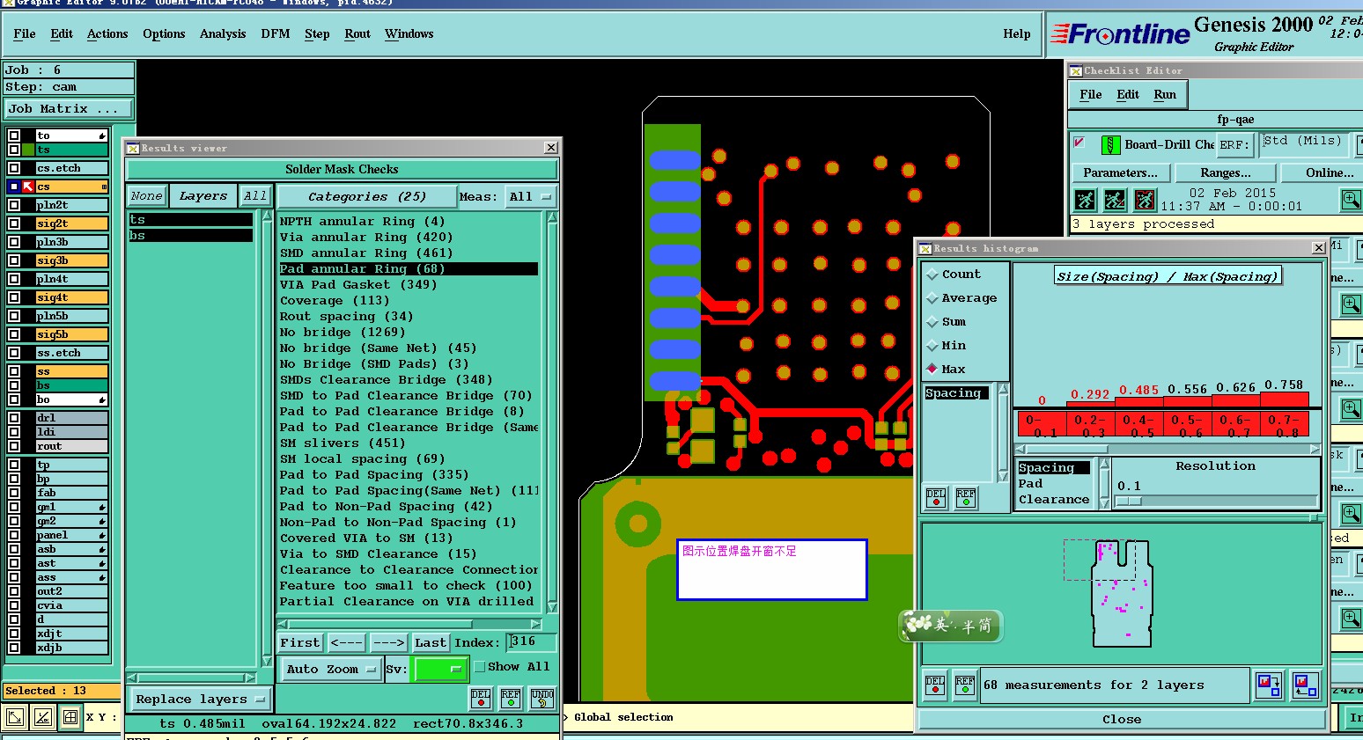Select the Min radio option

[932, 346]
